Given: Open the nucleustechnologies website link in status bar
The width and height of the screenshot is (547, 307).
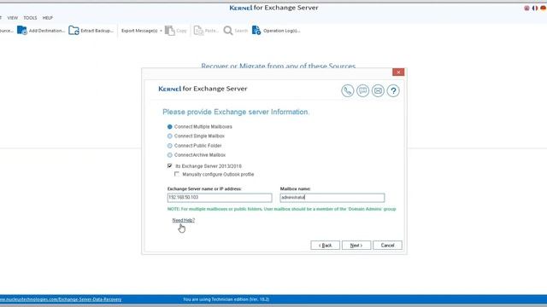Looking at the screenshot, I should click(x=61, y=299).
